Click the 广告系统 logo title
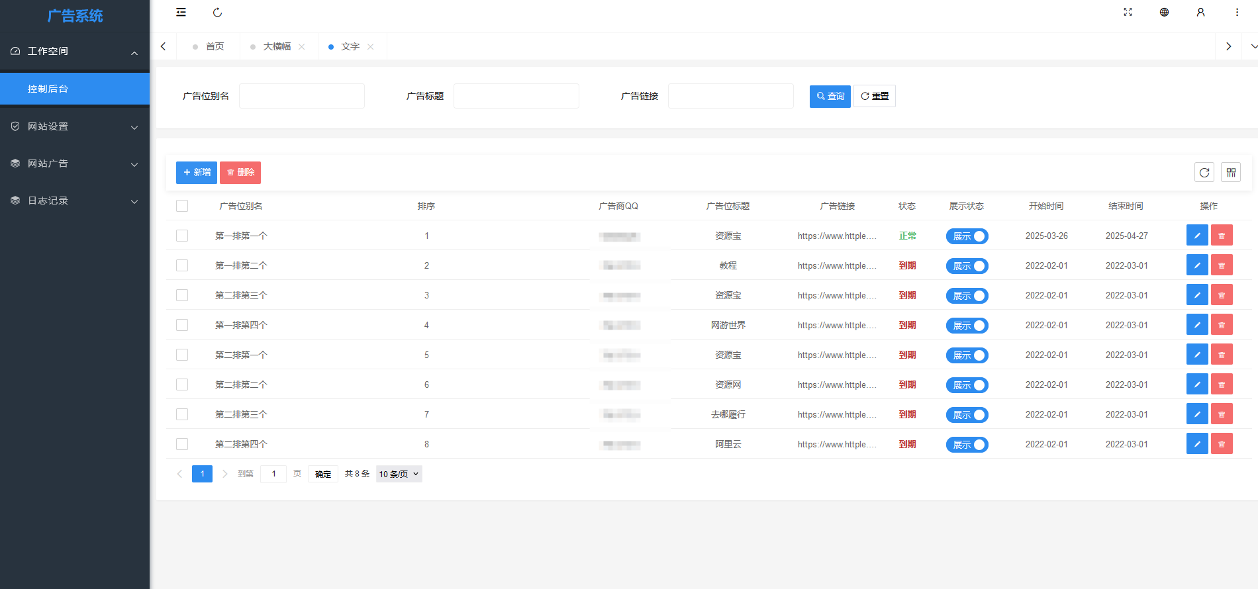 [75, 16]
